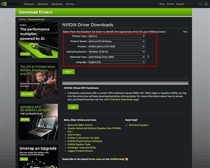Expand the Operating System dropdown

coord(117,52)
